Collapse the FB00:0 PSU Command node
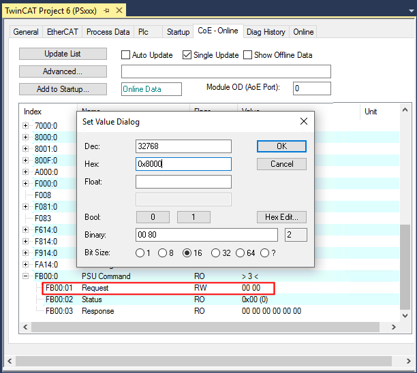The height and width of the screenshot is (373, 417). (x=25, y=276)
